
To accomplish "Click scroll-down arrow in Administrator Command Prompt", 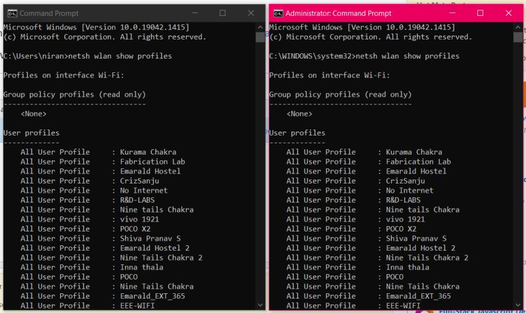I will point(517,305).
